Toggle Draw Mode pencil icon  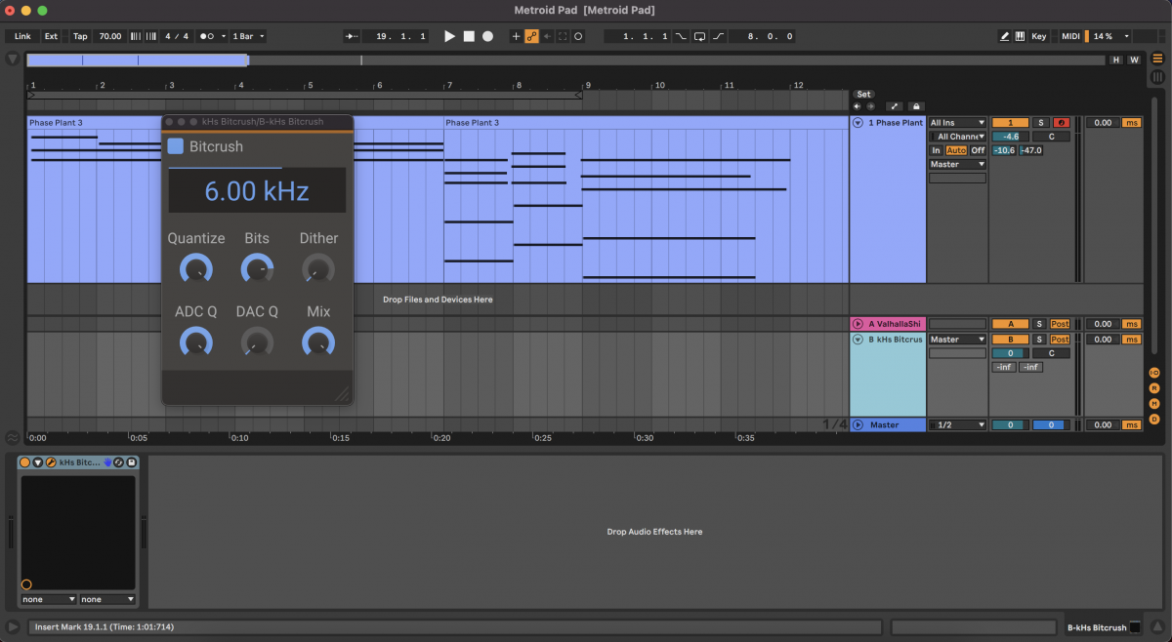1004,36
